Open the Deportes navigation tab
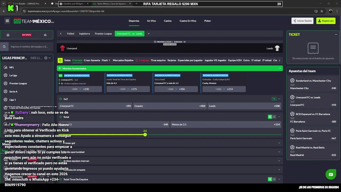 tap(134, 21)
